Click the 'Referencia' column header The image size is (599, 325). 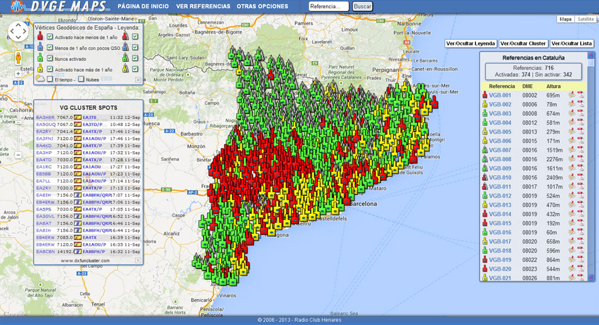tap(502, 86)
